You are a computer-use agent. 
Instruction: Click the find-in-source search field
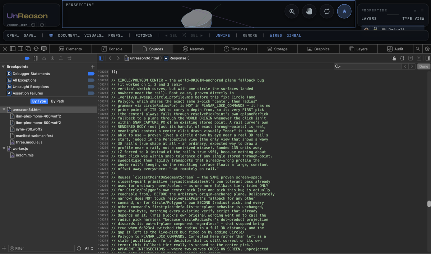[367, 66]
